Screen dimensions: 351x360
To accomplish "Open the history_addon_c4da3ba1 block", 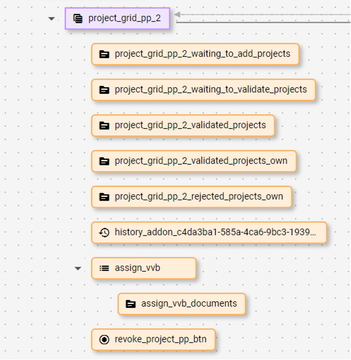I will pos(215,233).
